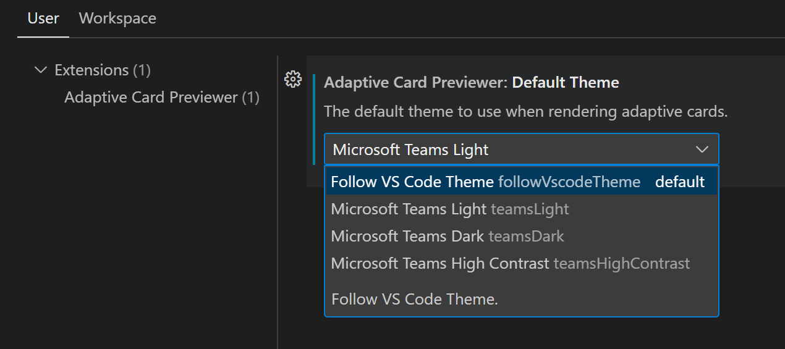Select the Microsoft Teams High Contrast option

(440, 263)
